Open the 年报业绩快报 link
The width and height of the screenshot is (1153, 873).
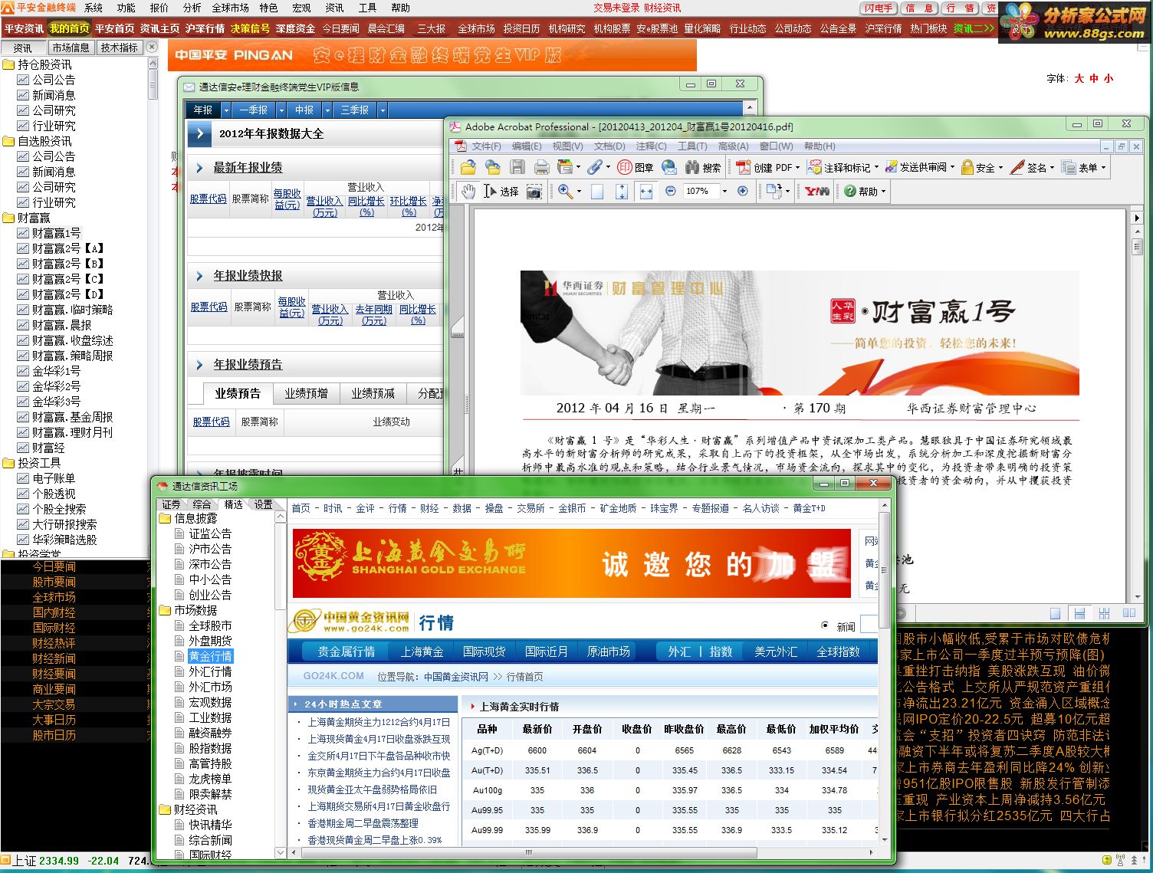point(248,276)
